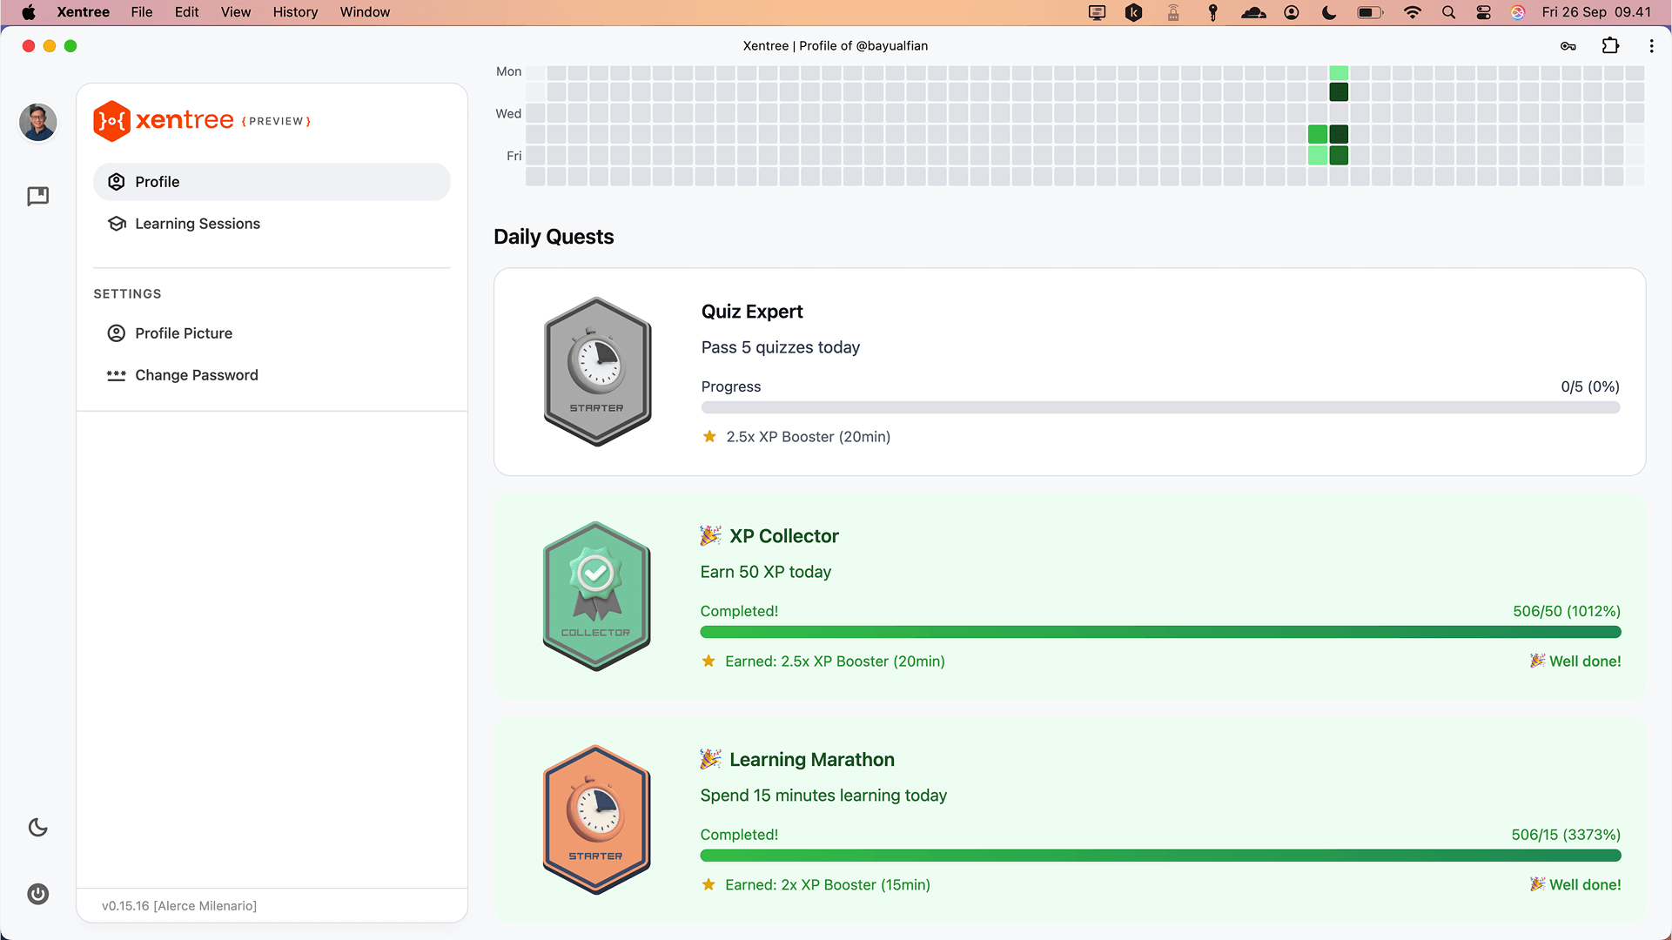Toggle dark mode moon icon in sidebar
1672x940 pixels.
click(x=37, y=827)
